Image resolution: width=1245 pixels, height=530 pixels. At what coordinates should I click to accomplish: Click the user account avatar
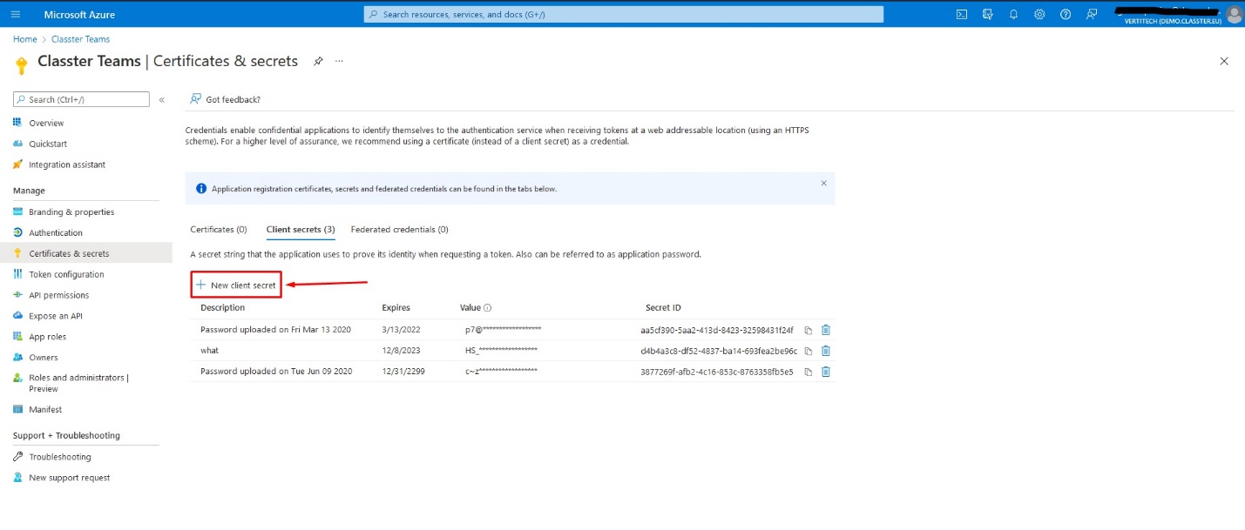tap(1234, 14)
